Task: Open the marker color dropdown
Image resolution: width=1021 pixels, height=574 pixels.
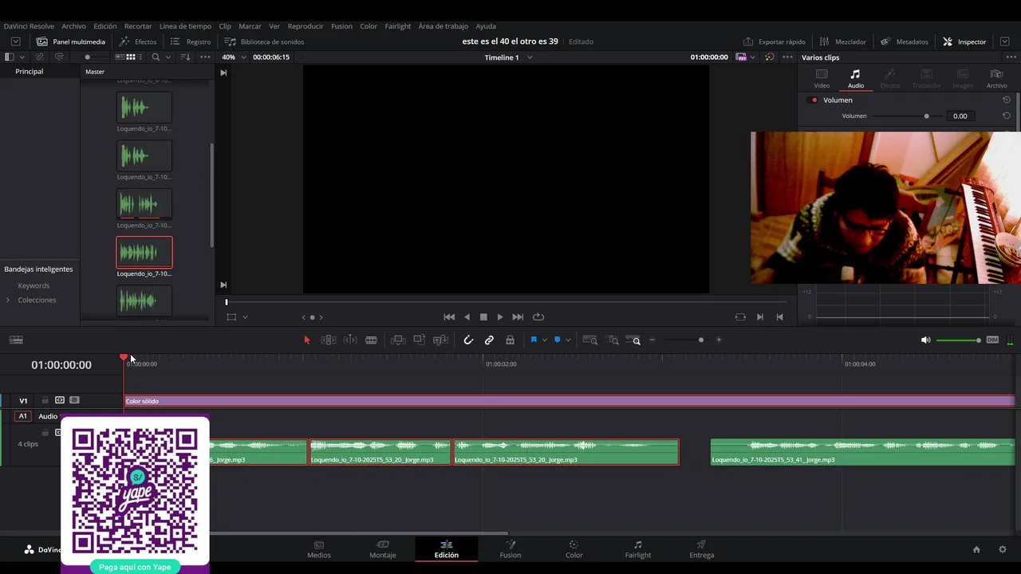Action: (x=568, y=340)
